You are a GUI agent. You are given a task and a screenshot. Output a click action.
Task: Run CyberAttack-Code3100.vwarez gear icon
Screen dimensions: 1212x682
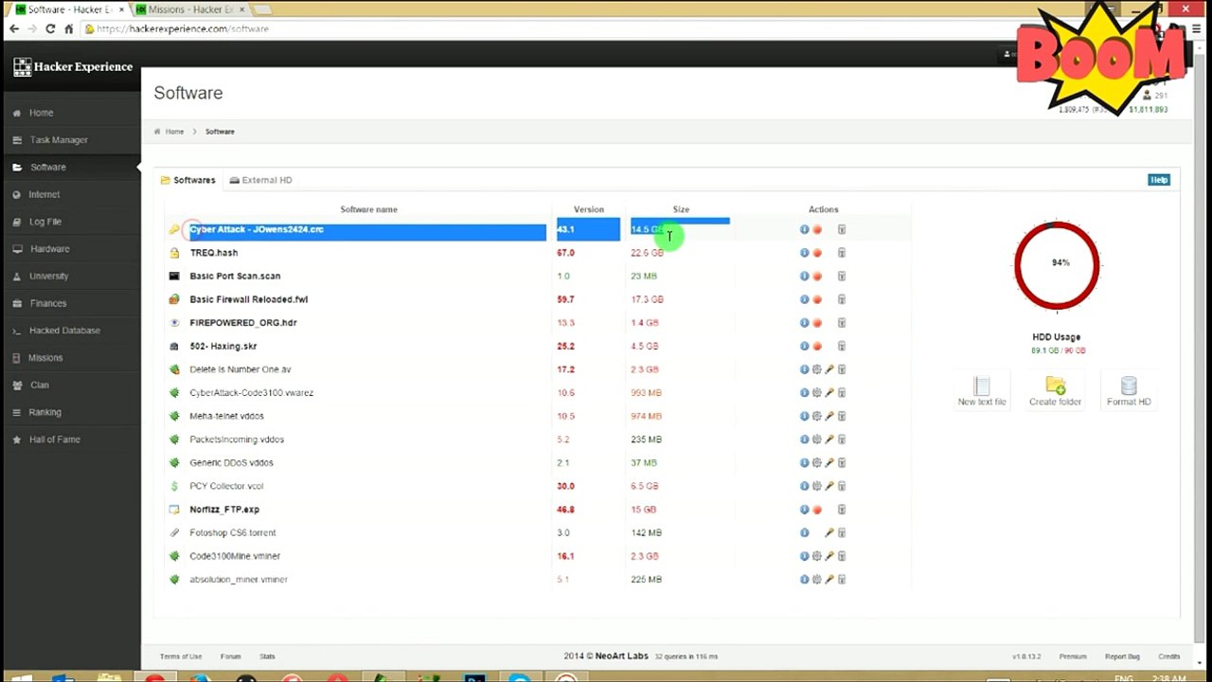click(817, 392)
